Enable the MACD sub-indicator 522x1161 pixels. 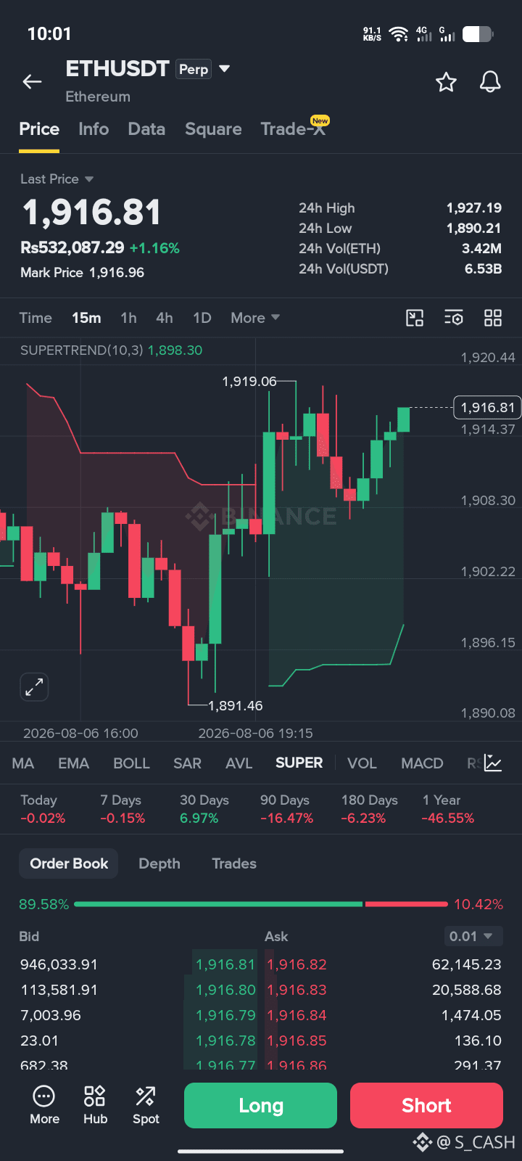[422, 763]
